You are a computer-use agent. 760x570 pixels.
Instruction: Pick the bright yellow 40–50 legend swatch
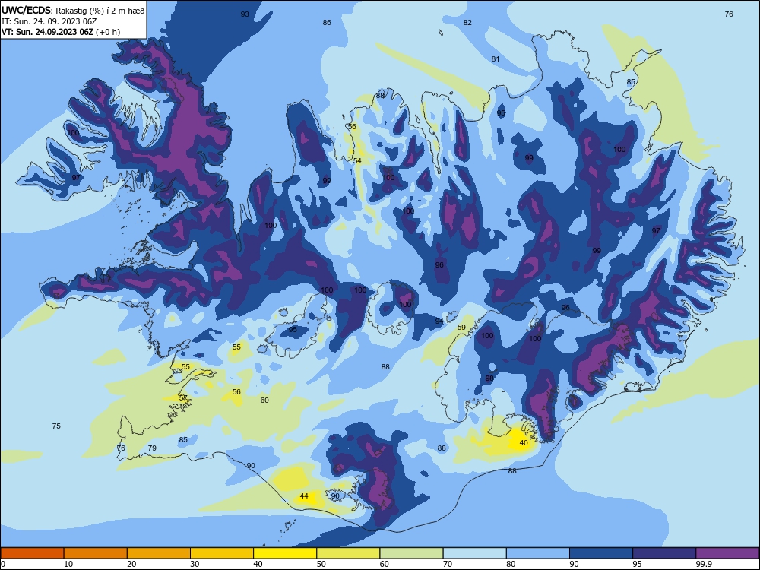click(x=285, y=553)
